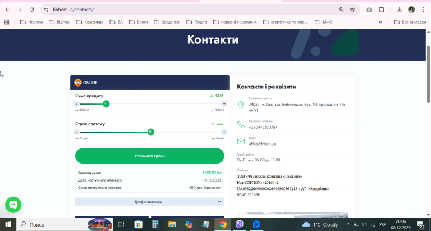
Task: Open the МФО bookmarks folder
Action: point(324,22)
